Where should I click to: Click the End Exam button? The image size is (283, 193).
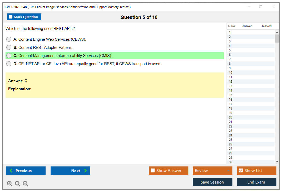pos(256,182)
